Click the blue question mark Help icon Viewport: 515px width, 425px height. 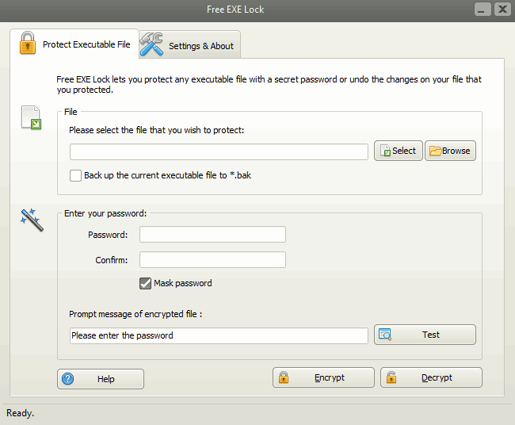(68, 379)
